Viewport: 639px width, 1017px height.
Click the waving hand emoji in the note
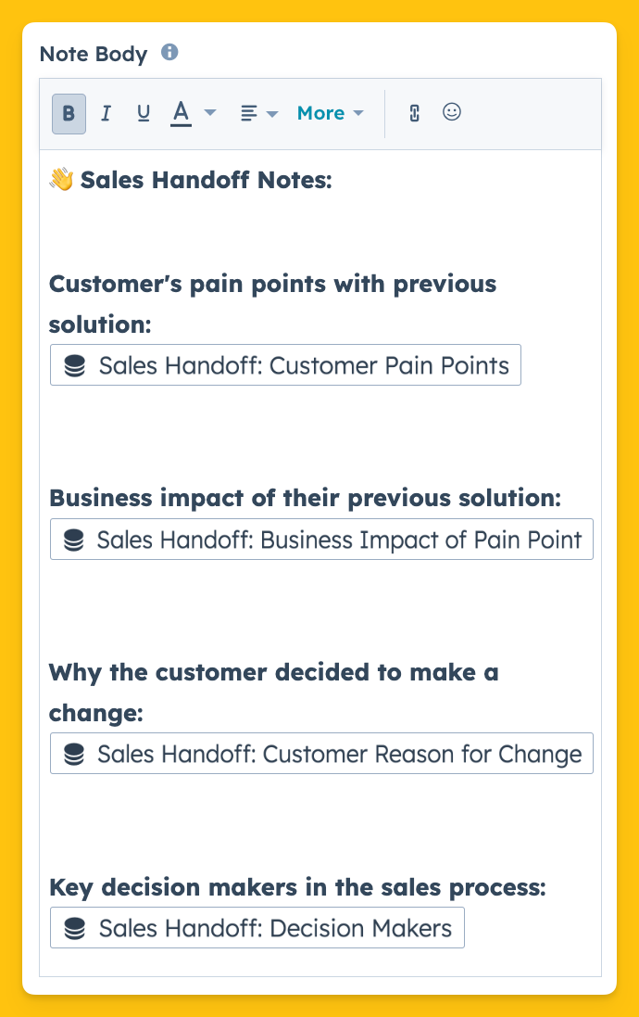(x=61, y=180)
